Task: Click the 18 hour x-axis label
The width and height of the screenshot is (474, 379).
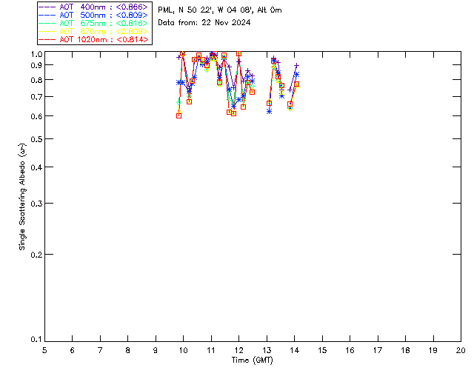Action: click(x=405, y=350)
